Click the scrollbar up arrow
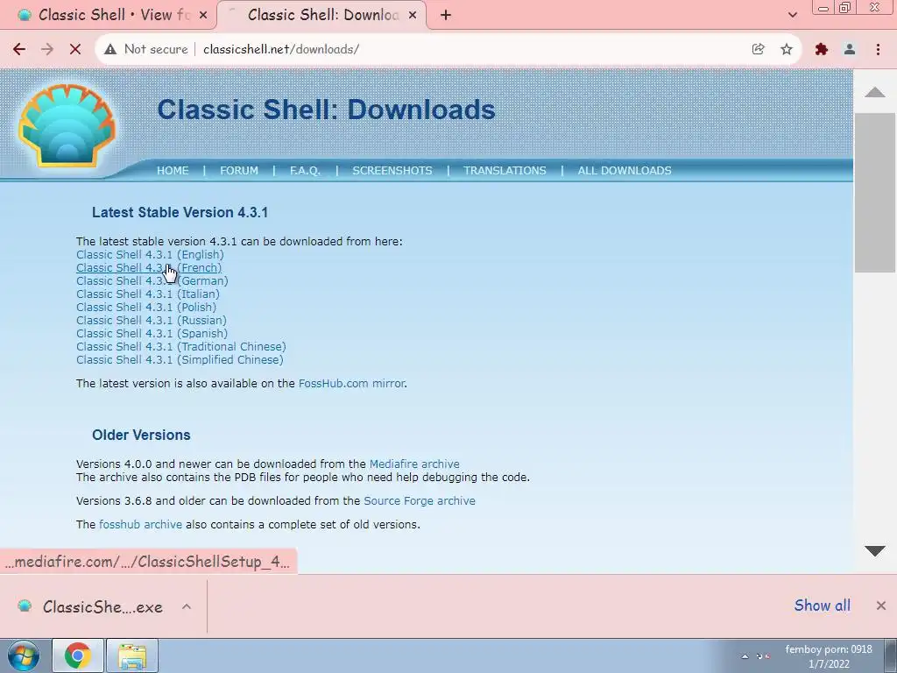The width and height of the screenshot is (897, 673). coord(875,92)
